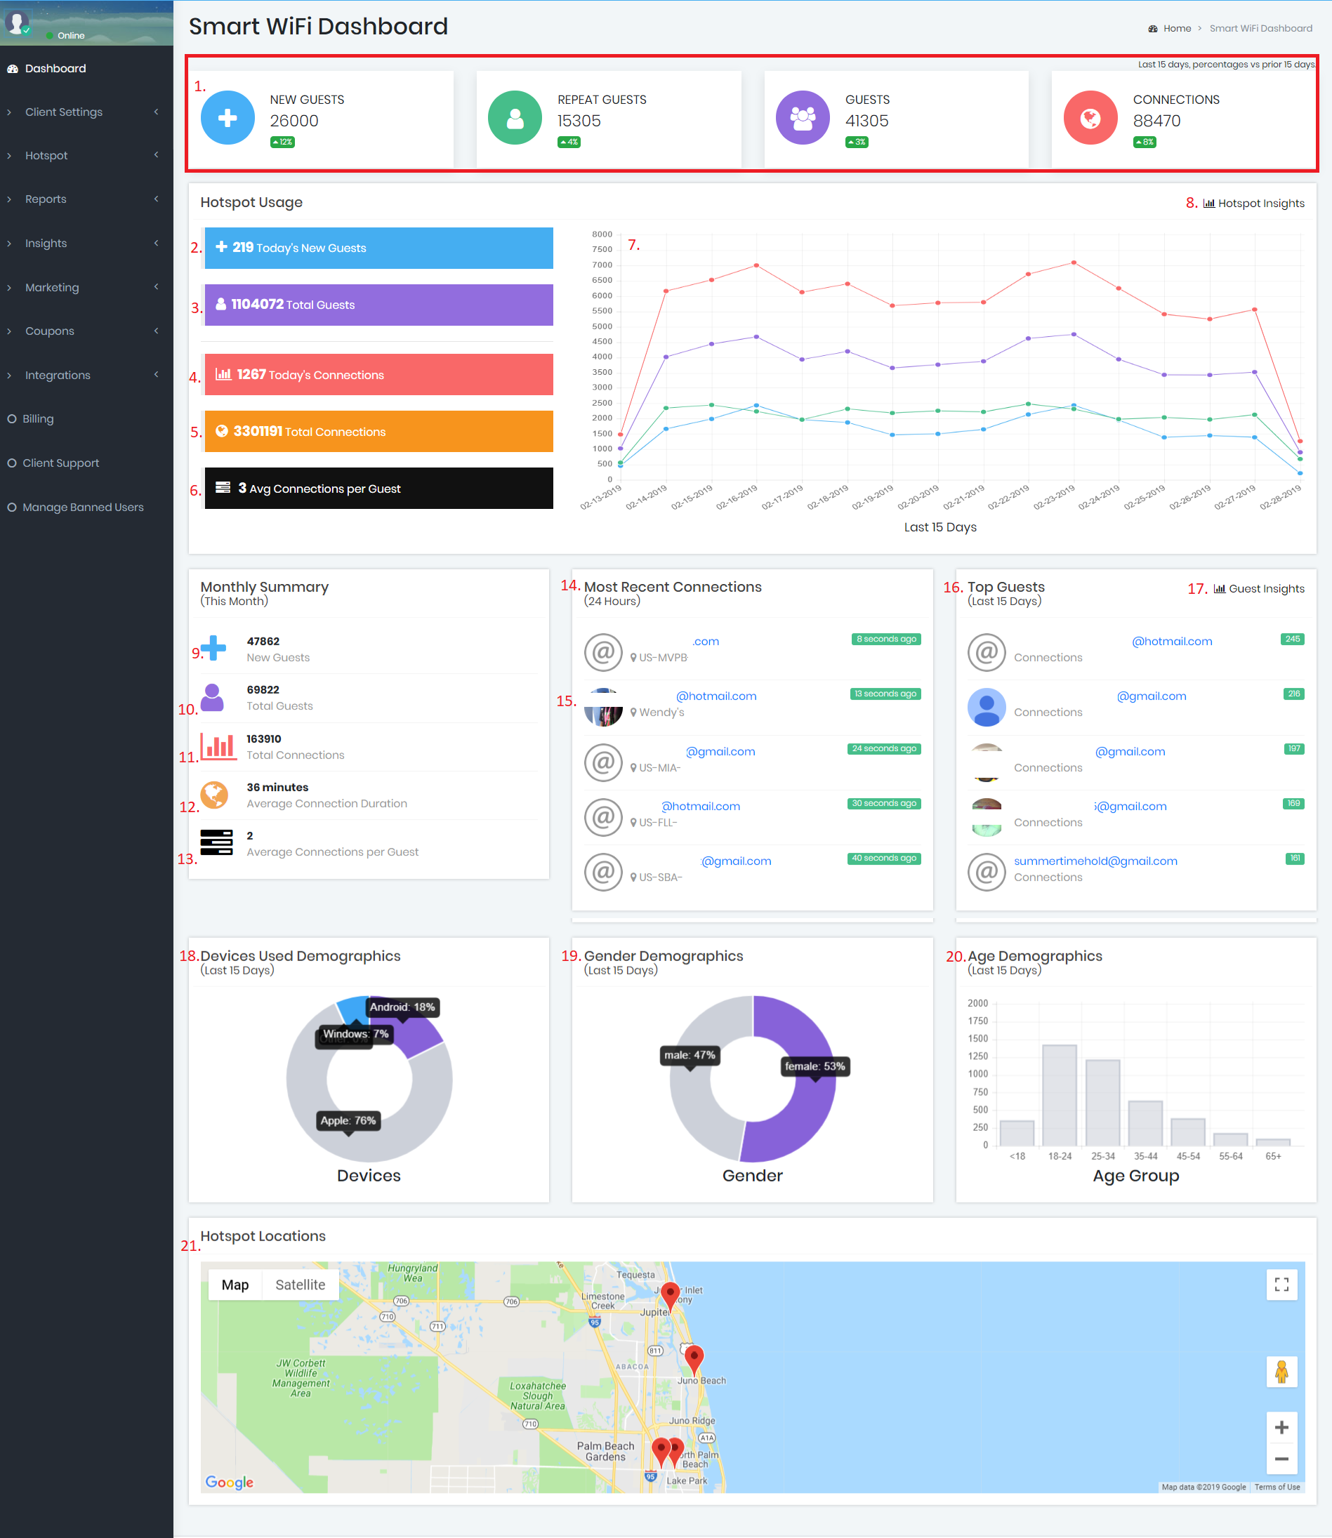This screenshot has height=1538, width=1332.
Task: Click the purple Guests group circle icon
Action: [803, 117]
